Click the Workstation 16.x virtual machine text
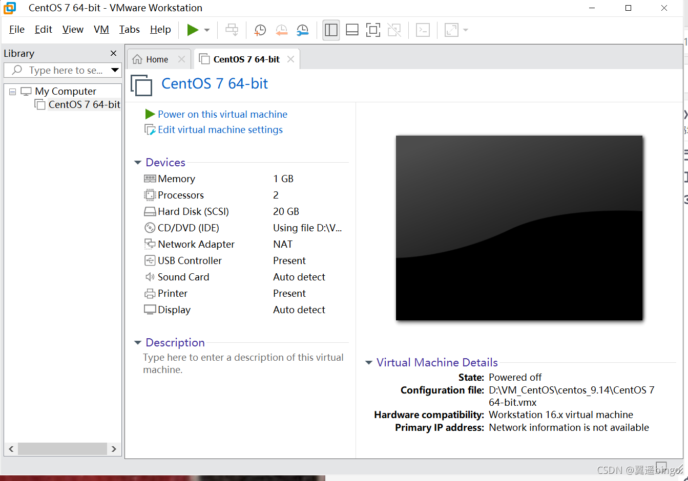Screen dimensions: 688x481 tap(561, 414)
